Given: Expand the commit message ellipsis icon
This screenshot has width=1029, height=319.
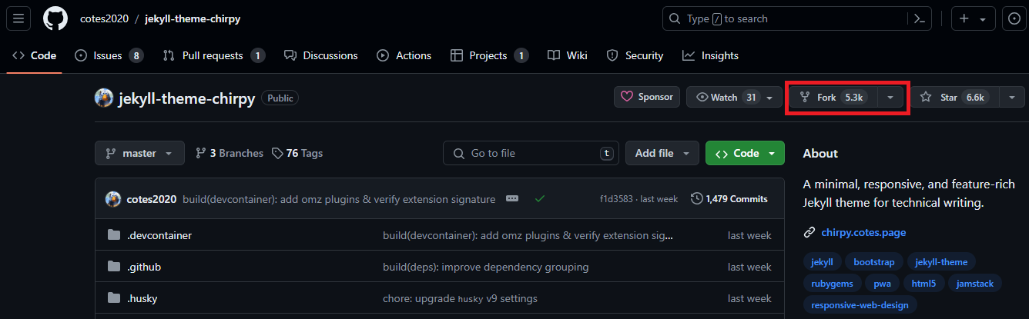Looking at the screenshot, I should tap(512, 198).
